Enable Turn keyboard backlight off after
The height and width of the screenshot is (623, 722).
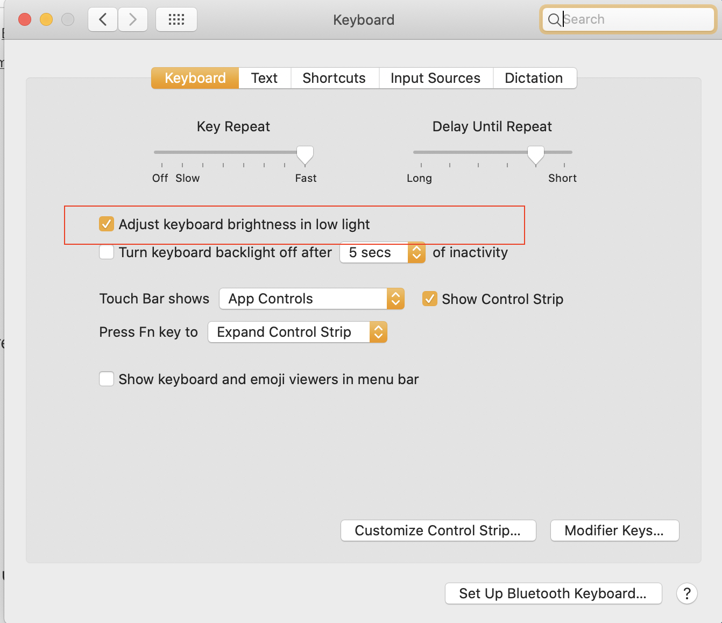click(107, 252)
